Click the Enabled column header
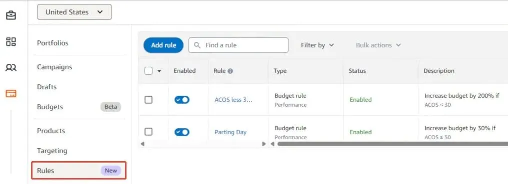The image size is (508, 184). pos(184,71)
